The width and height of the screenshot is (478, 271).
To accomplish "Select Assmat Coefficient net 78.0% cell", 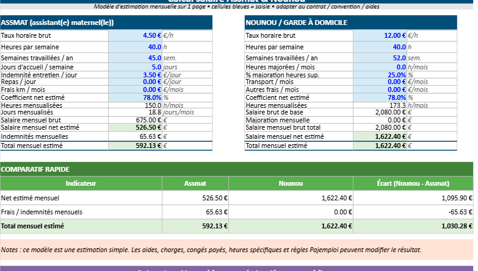I will pos(135,97).
